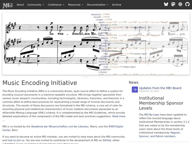
Task: Expand the Resources dropdown menu
Action: (75, 5)
